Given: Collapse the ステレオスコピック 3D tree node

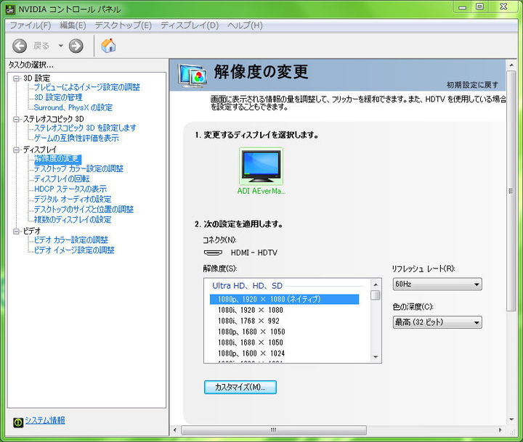Looking at the screenshot, I should [x=16, y=119].
